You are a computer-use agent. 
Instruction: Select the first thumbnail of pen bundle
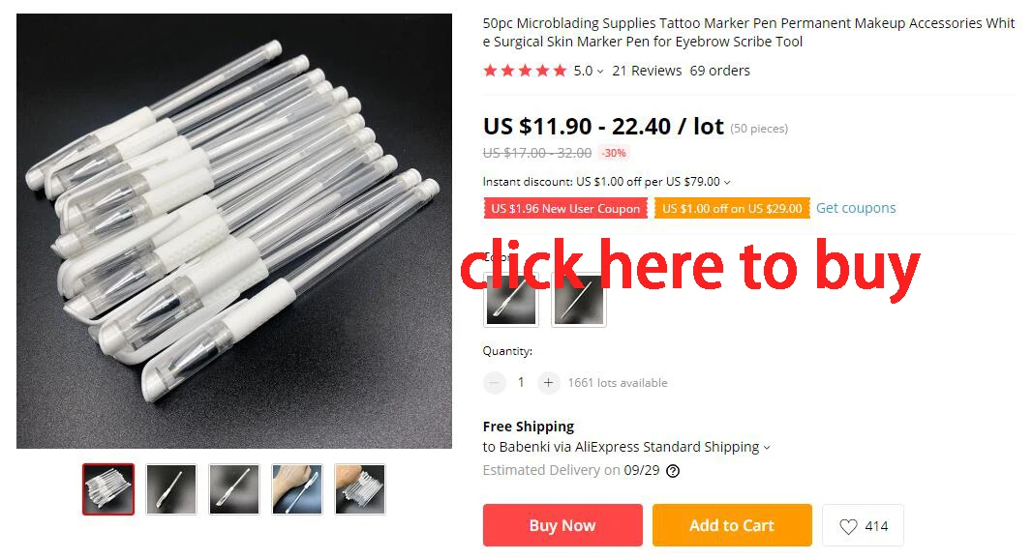[x=108, y=489]
